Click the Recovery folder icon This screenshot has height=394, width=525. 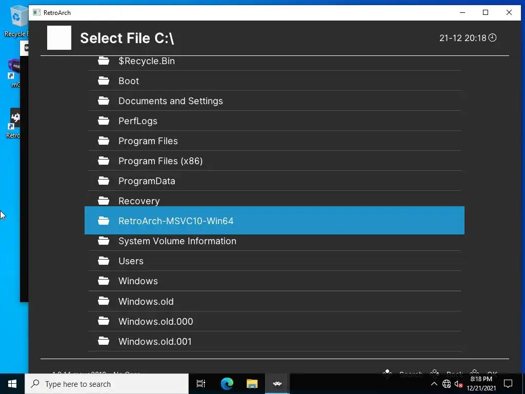[x=104, y=201]
